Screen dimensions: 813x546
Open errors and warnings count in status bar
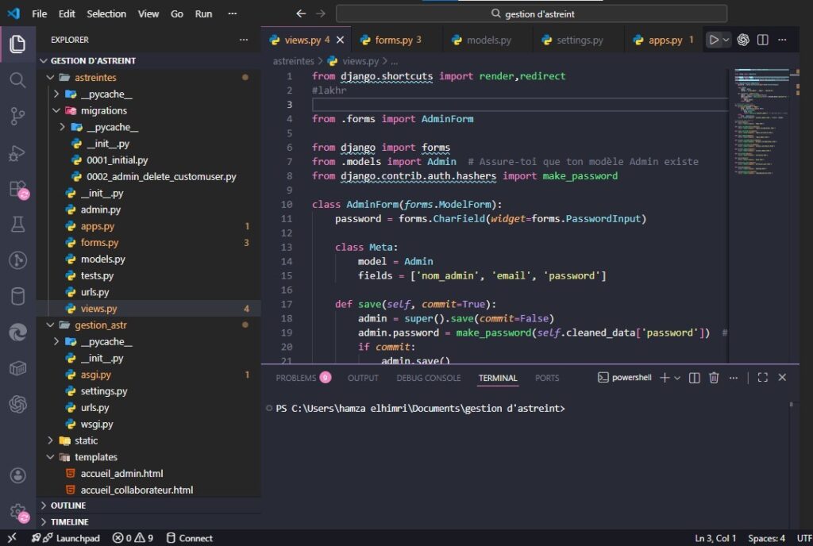click(133, 538)
